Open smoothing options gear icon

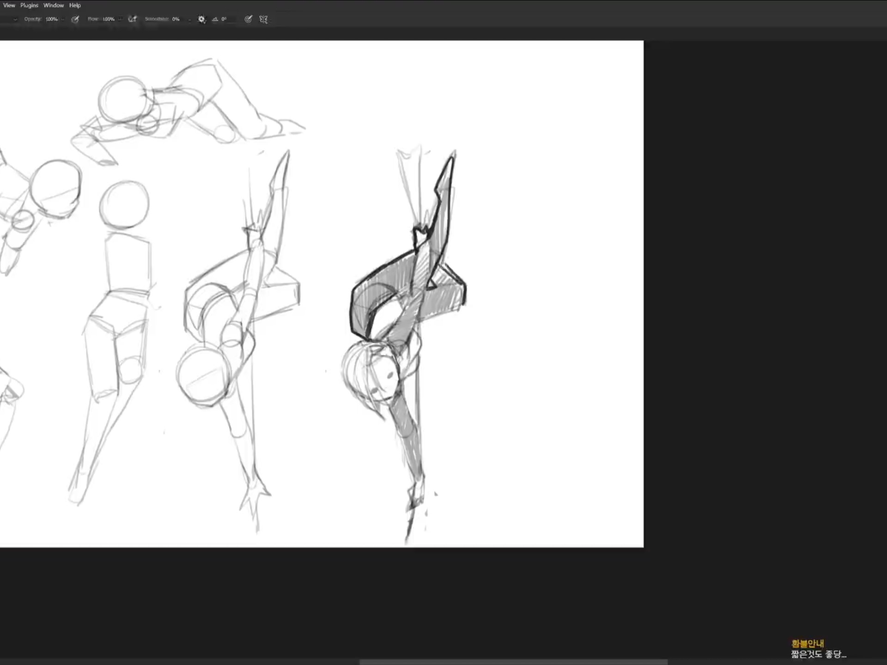click(x=201, y=19)
